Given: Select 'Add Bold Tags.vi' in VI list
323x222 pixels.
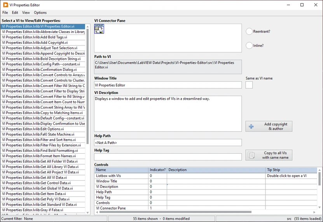Looking at the screenshot, I should [43, 37].
